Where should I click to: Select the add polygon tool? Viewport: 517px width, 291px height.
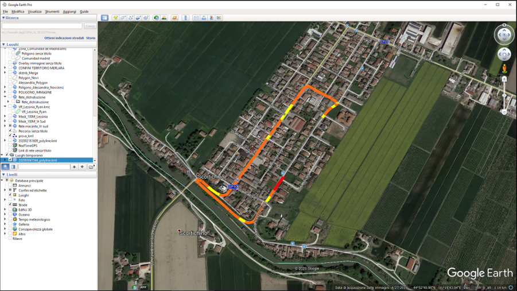[123, 18]
